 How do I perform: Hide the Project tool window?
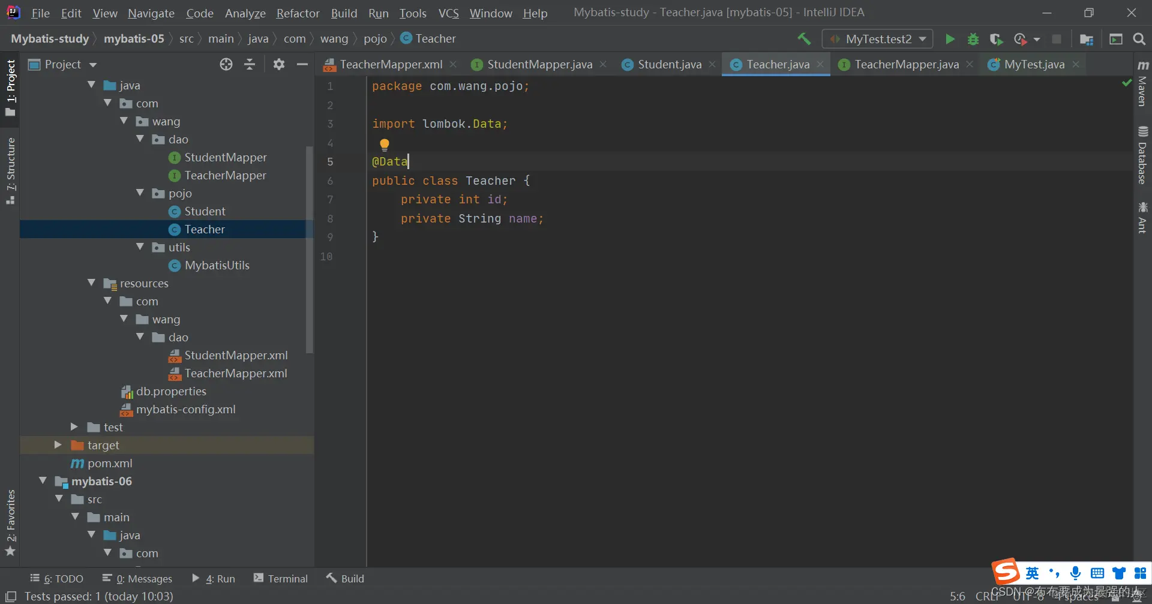(302, 64)
